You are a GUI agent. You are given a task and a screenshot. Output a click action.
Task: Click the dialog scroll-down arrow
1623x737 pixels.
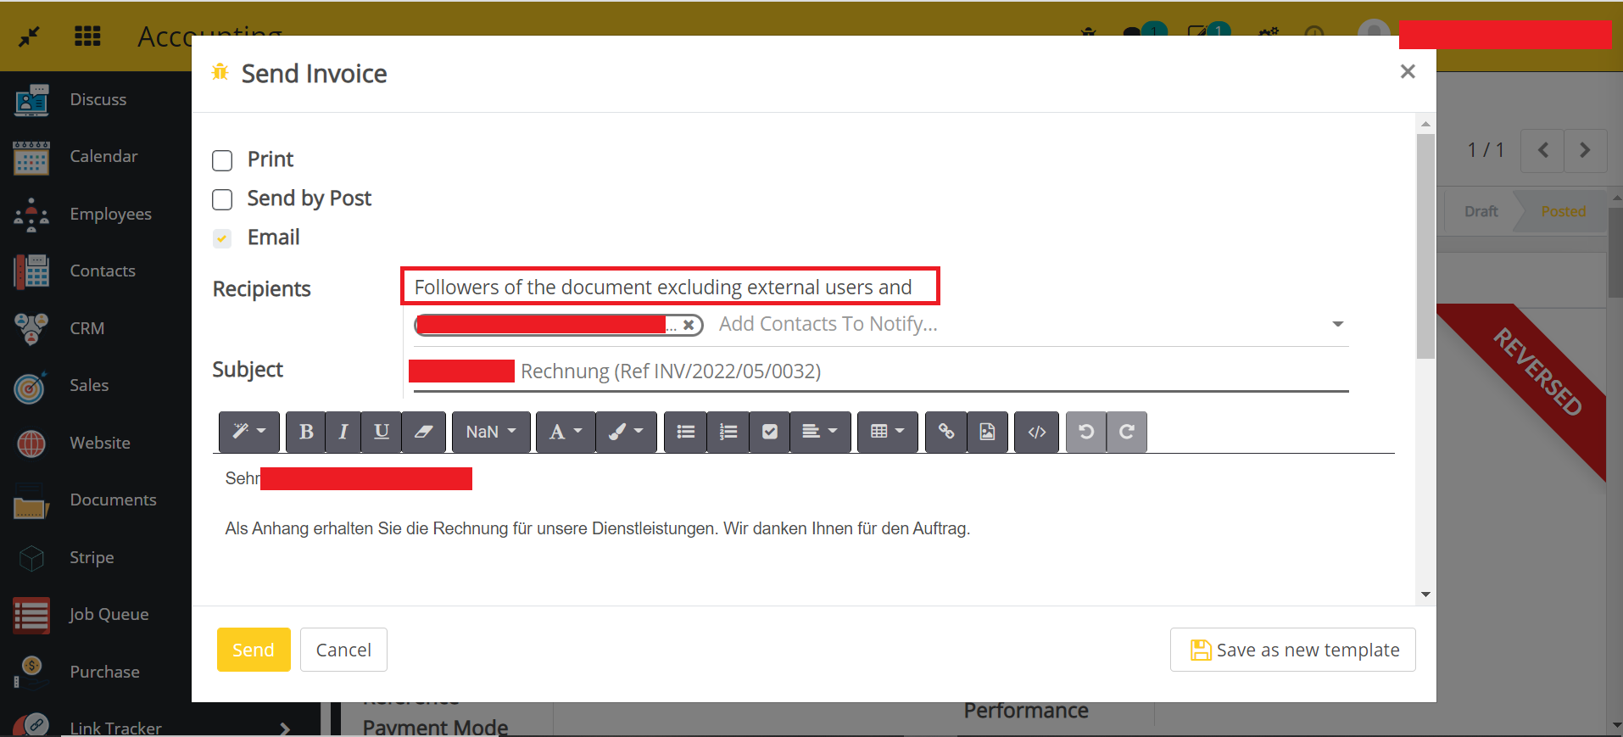tap(1425, 595)
